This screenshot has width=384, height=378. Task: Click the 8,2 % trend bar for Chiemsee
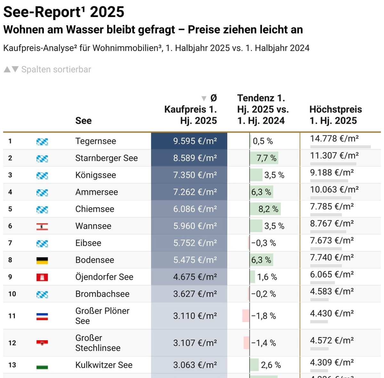[265, 209]
